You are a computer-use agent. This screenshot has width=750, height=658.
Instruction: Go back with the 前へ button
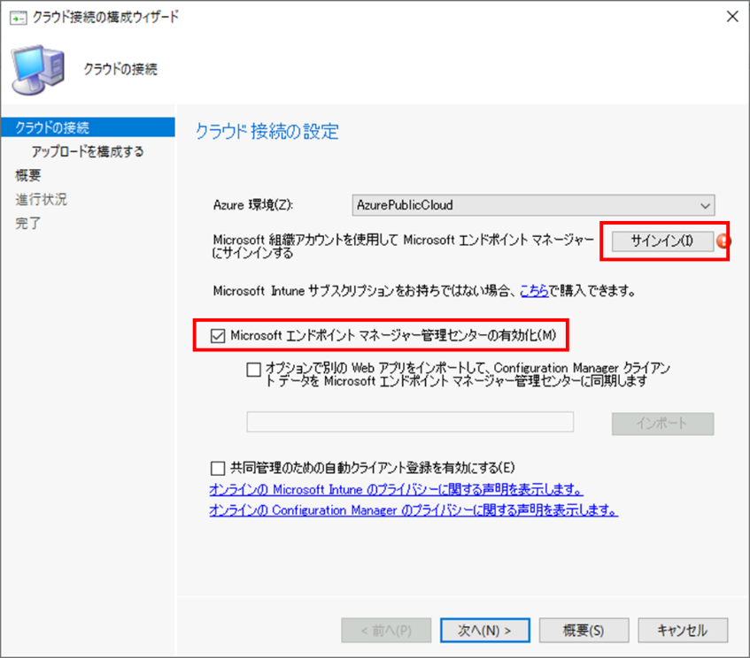(386, 631)
